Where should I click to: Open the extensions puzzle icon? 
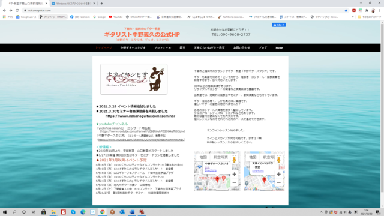[x=367, y=11]
